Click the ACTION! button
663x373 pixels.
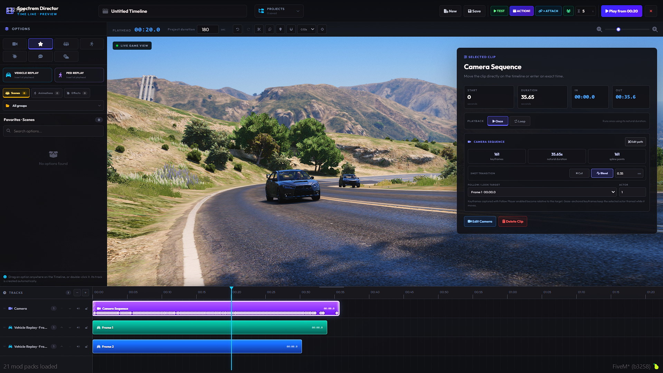point(522,11)
